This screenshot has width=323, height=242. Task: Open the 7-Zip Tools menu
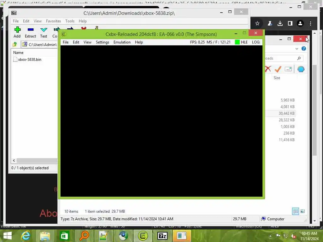(70, 21)
